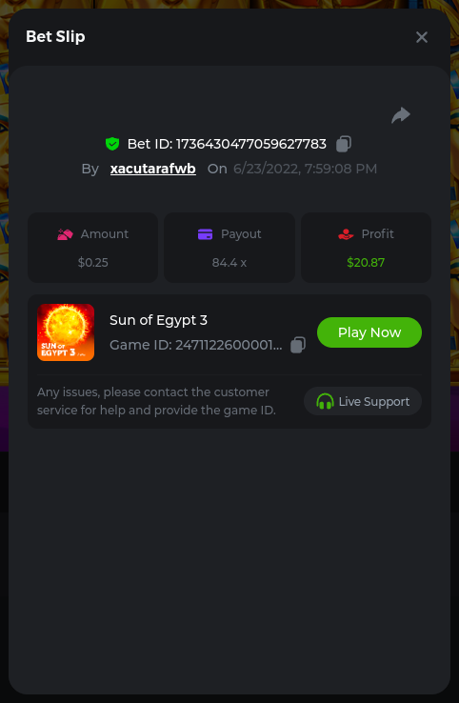Click the 84.4 x payout value

[229, 262]
